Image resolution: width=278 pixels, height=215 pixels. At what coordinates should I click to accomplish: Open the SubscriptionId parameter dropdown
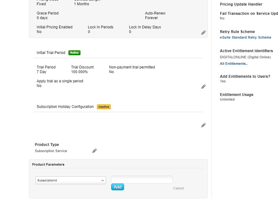click(x=71, y=180)
